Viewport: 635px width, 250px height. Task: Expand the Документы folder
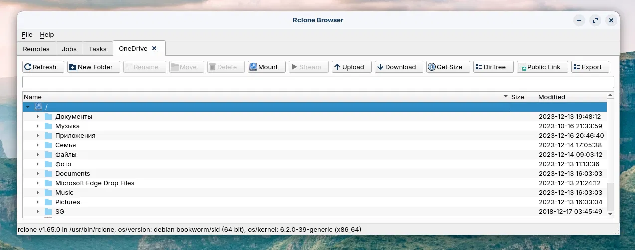[37, 116]
